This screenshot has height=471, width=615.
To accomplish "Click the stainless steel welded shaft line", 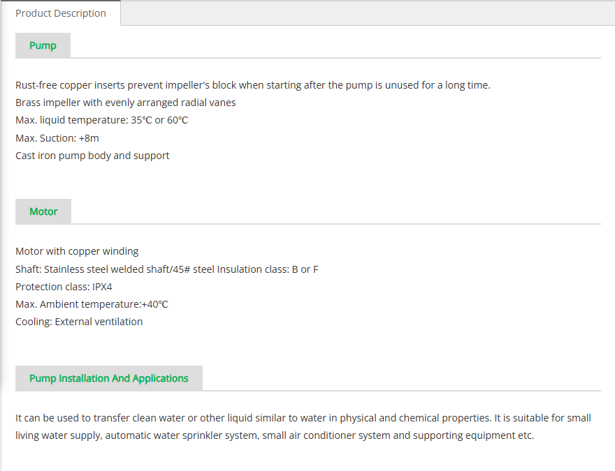I will click(x=167, y=269).
